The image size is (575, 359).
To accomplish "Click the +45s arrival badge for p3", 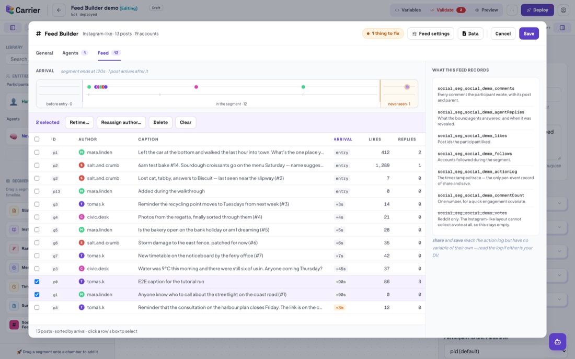I will pyautogui.click(x=340, y=269).
